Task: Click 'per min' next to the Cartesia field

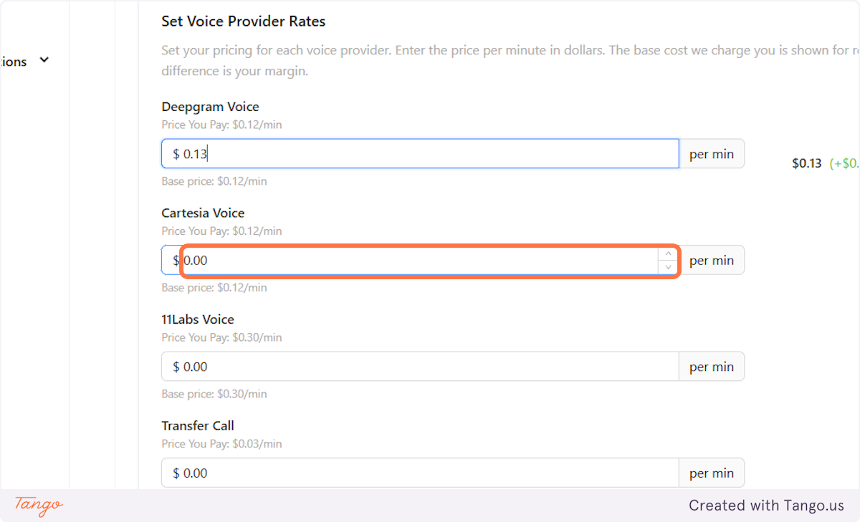Action: click(711, 260)
